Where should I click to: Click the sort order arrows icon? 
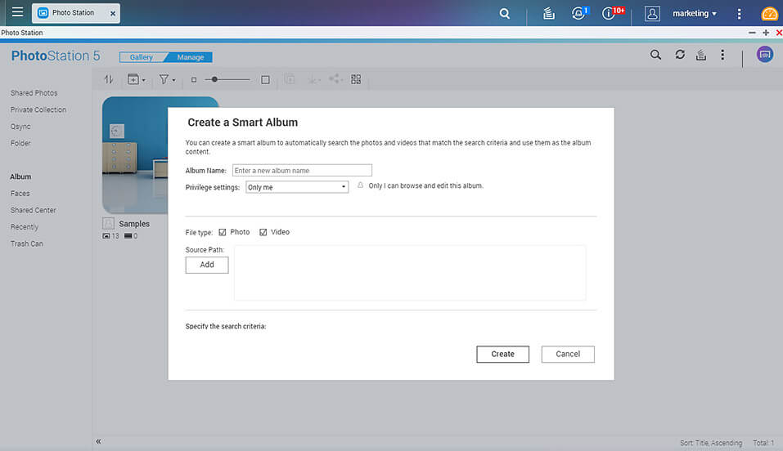click(108, 79)
